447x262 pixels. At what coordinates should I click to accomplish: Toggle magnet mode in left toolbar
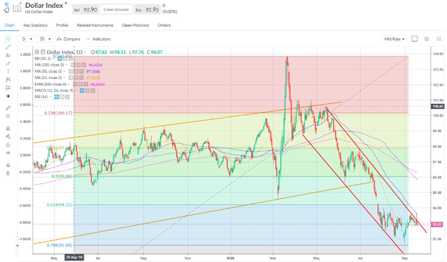pos(8,128)
